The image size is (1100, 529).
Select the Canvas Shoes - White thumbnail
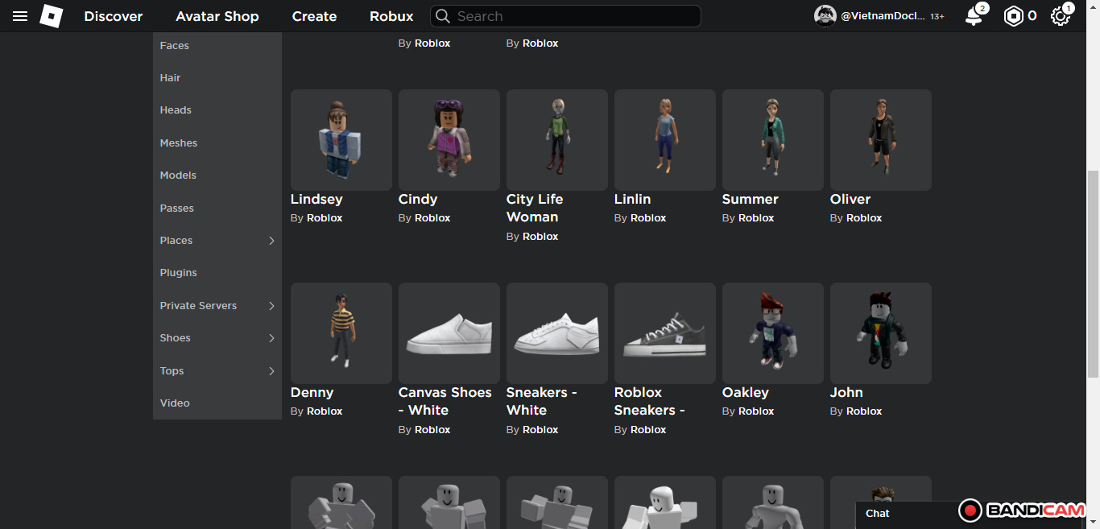pos(449,333)
